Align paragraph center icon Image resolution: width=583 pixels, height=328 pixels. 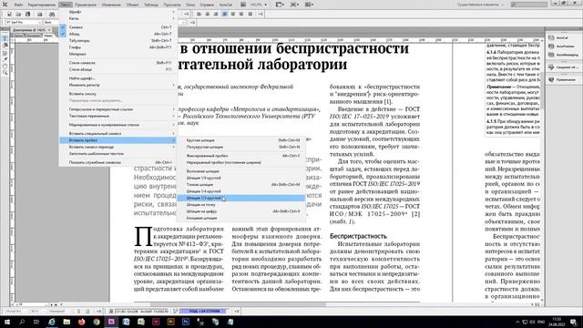208,15
